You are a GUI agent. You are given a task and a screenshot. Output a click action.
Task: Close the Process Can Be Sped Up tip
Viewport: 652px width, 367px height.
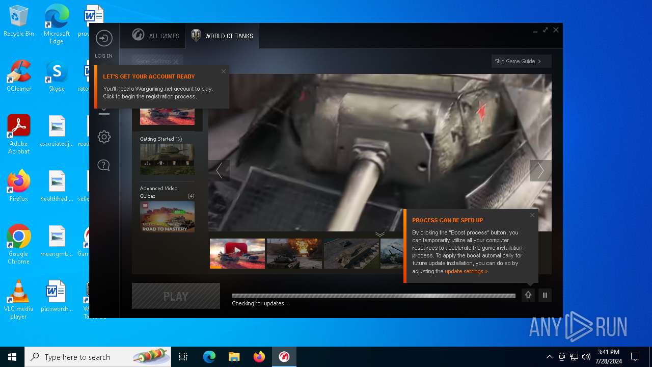pyautogui.click(x=532, y=215)
